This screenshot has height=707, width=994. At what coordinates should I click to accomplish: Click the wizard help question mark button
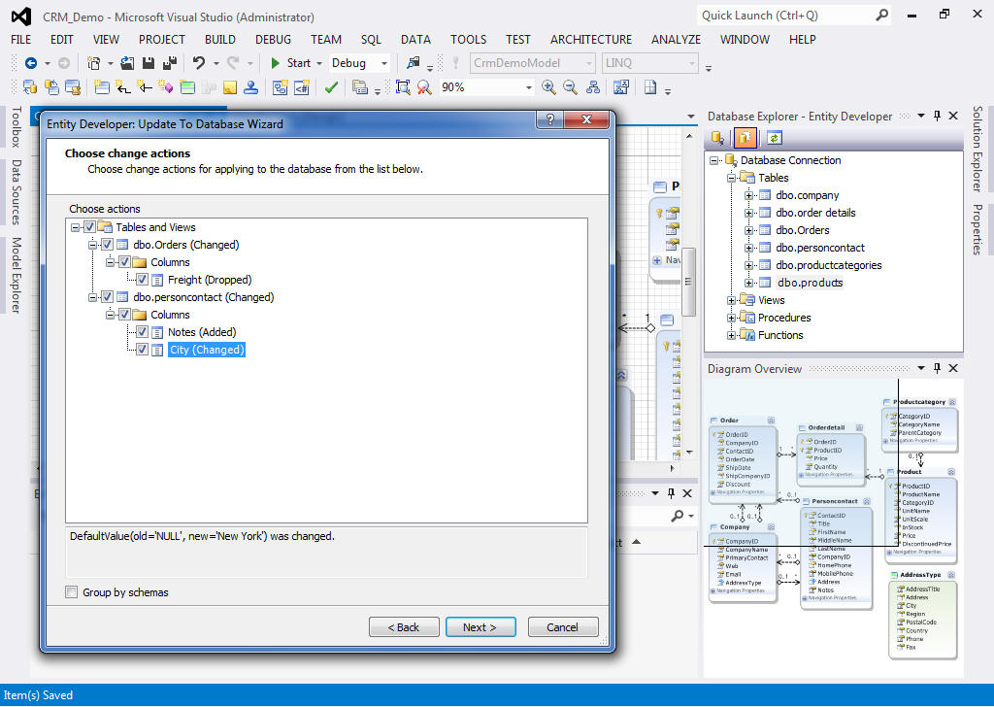[x=549, y=120]
